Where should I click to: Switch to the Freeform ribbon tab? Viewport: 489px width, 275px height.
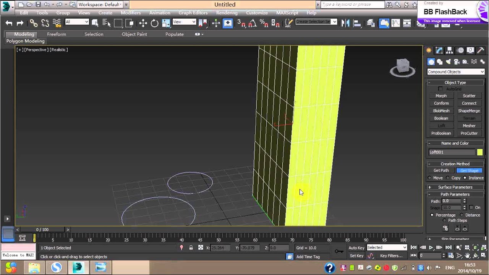coord(57,34)
